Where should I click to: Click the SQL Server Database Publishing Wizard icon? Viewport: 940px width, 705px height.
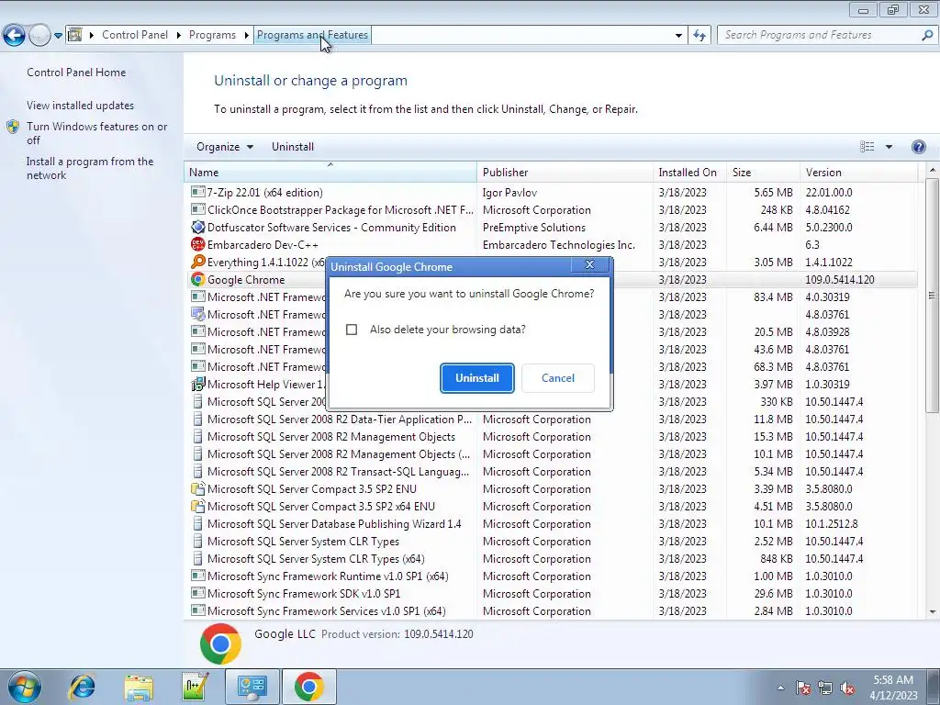(x=198, y=523)
